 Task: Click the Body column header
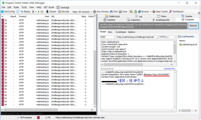pos(82,17)
